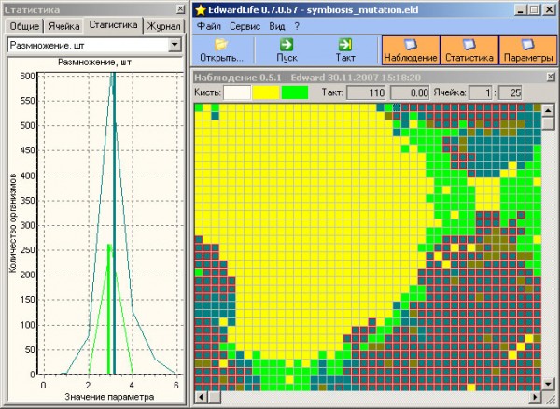
Task: Open the ? help menu
Action: click(x=297, y=27)
